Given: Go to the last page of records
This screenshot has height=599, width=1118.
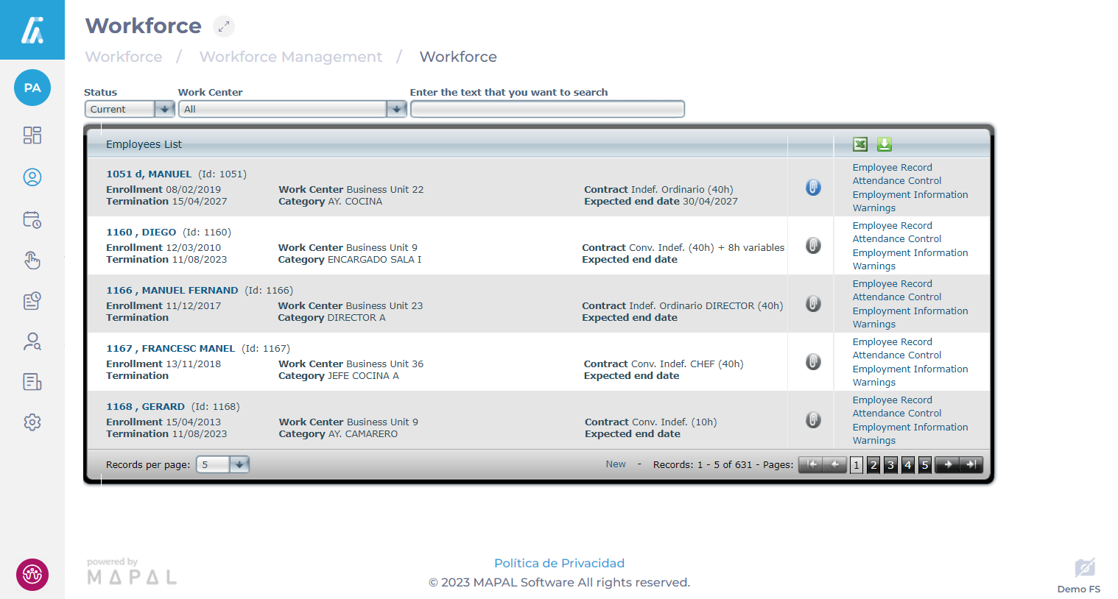Looking at the screenshot, I should pyautogui.click(x=971, y=464).
